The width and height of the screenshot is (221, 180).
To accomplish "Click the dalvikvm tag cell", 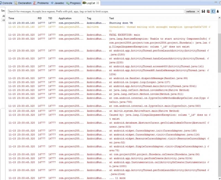I will [93, 27].
